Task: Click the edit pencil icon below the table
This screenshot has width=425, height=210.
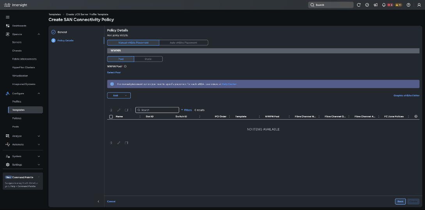Action: 119,143
